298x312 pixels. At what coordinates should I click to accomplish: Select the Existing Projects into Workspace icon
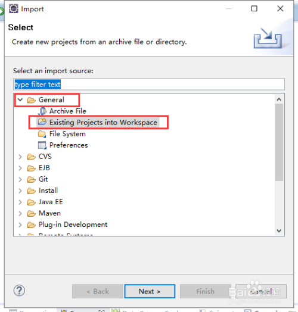click(42, 122)
